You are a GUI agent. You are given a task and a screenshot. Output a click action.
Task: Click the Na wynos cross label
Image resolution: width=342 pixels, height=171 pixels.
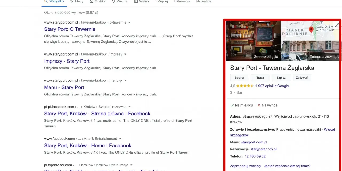pyautogui.click(x=267, y=105)
